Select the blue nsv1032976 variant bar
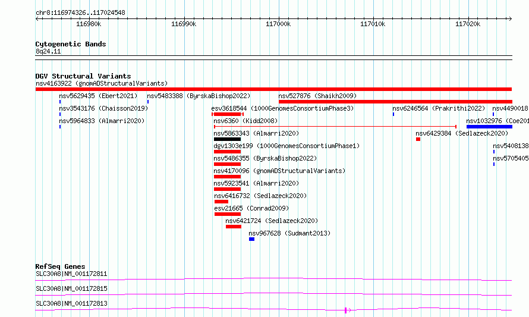Image resolution: width=529 pixels, height=317 pixels. 489,127
